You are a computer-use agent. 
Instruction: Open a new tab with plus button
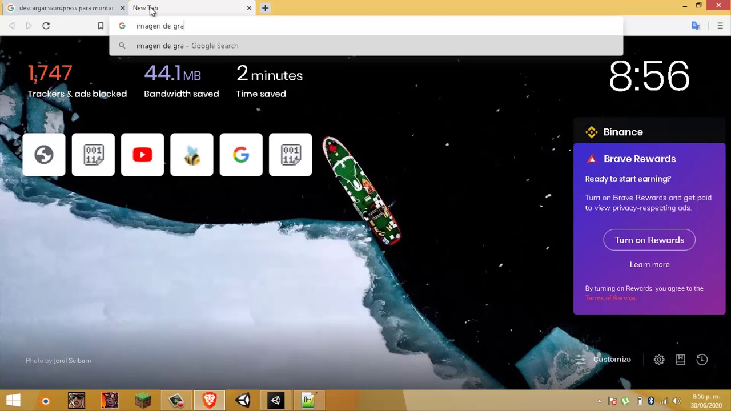pos(265,8)
